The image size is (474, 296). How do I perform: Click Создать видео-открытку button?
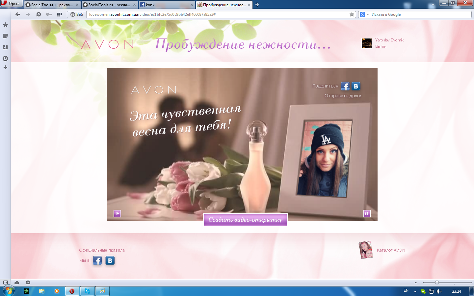pyautogui.click(x=246, y=220)
